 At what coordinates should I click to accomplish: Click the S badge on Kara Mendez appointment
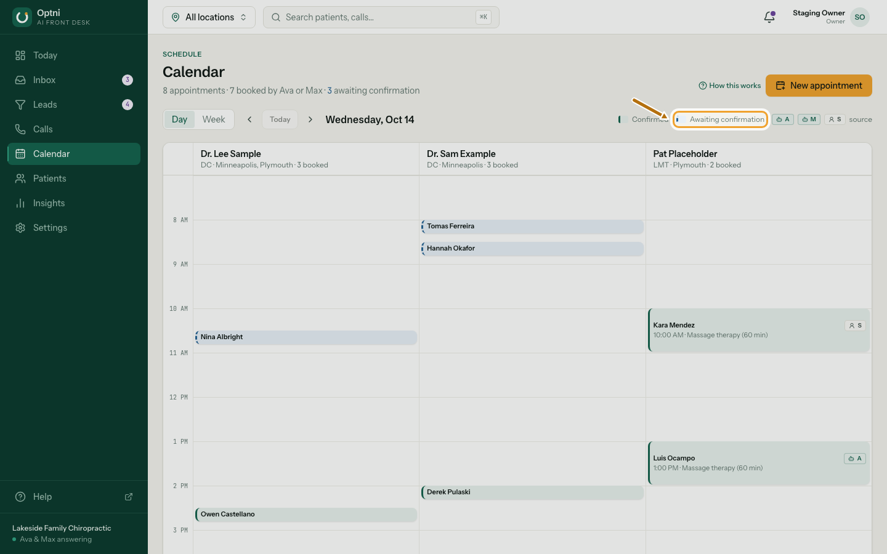[x=856, y=326]
